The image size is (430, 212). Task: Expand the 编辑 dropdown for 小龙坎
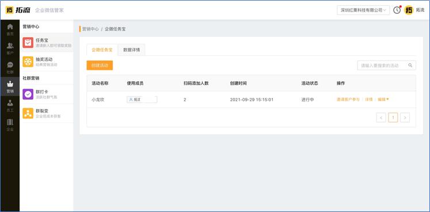pyautogui.click(x=383, y=100)
